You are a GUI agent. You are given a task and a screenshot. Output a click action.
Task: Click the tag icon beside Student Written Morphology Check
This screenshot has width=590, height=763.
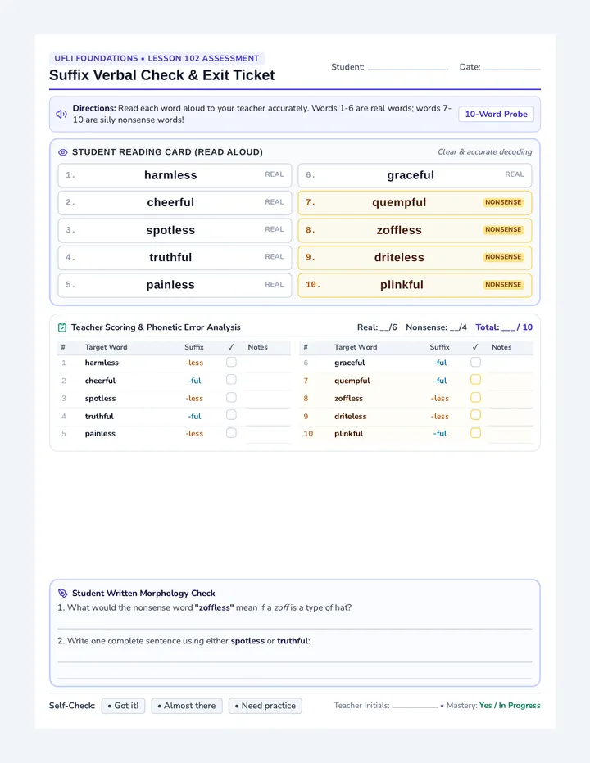[63, 594]
